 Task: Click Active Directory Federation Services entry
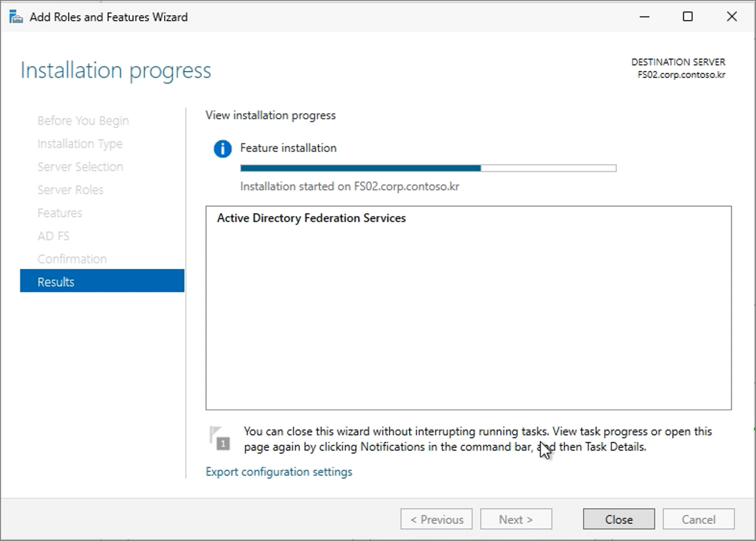311,218
